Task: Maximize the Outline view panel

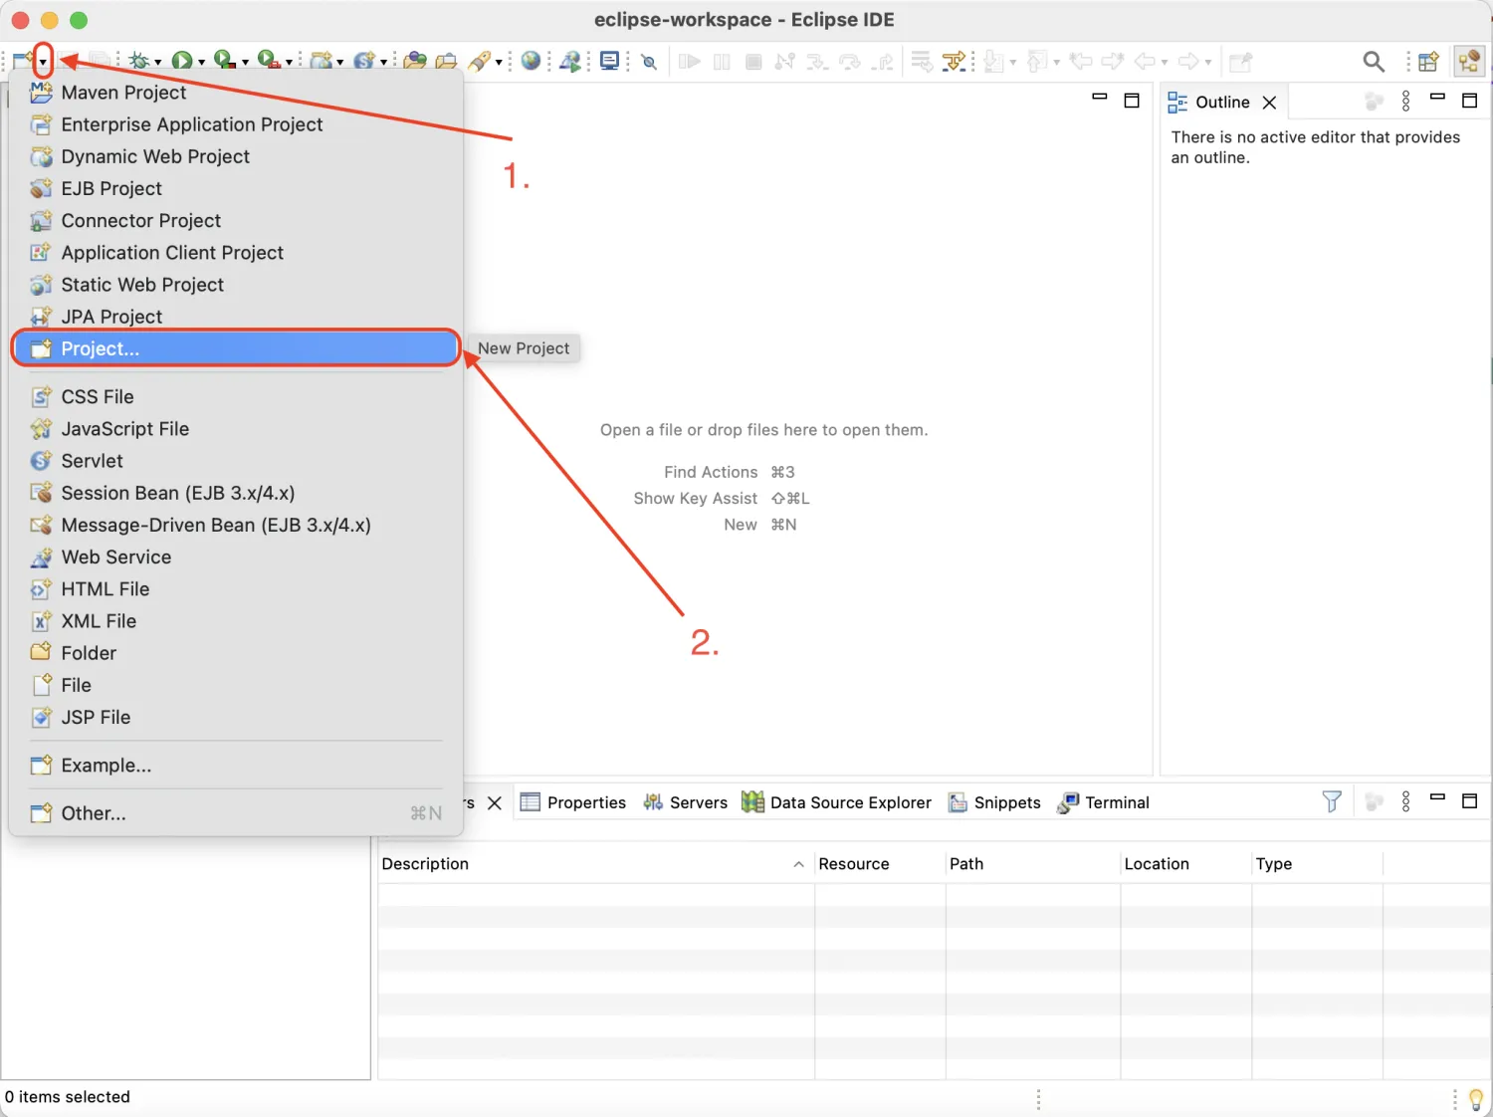Action: [x=1469, y=101]
